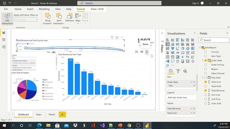
Task: Check the Total Profit field
Action: click(x=206, y=86)
